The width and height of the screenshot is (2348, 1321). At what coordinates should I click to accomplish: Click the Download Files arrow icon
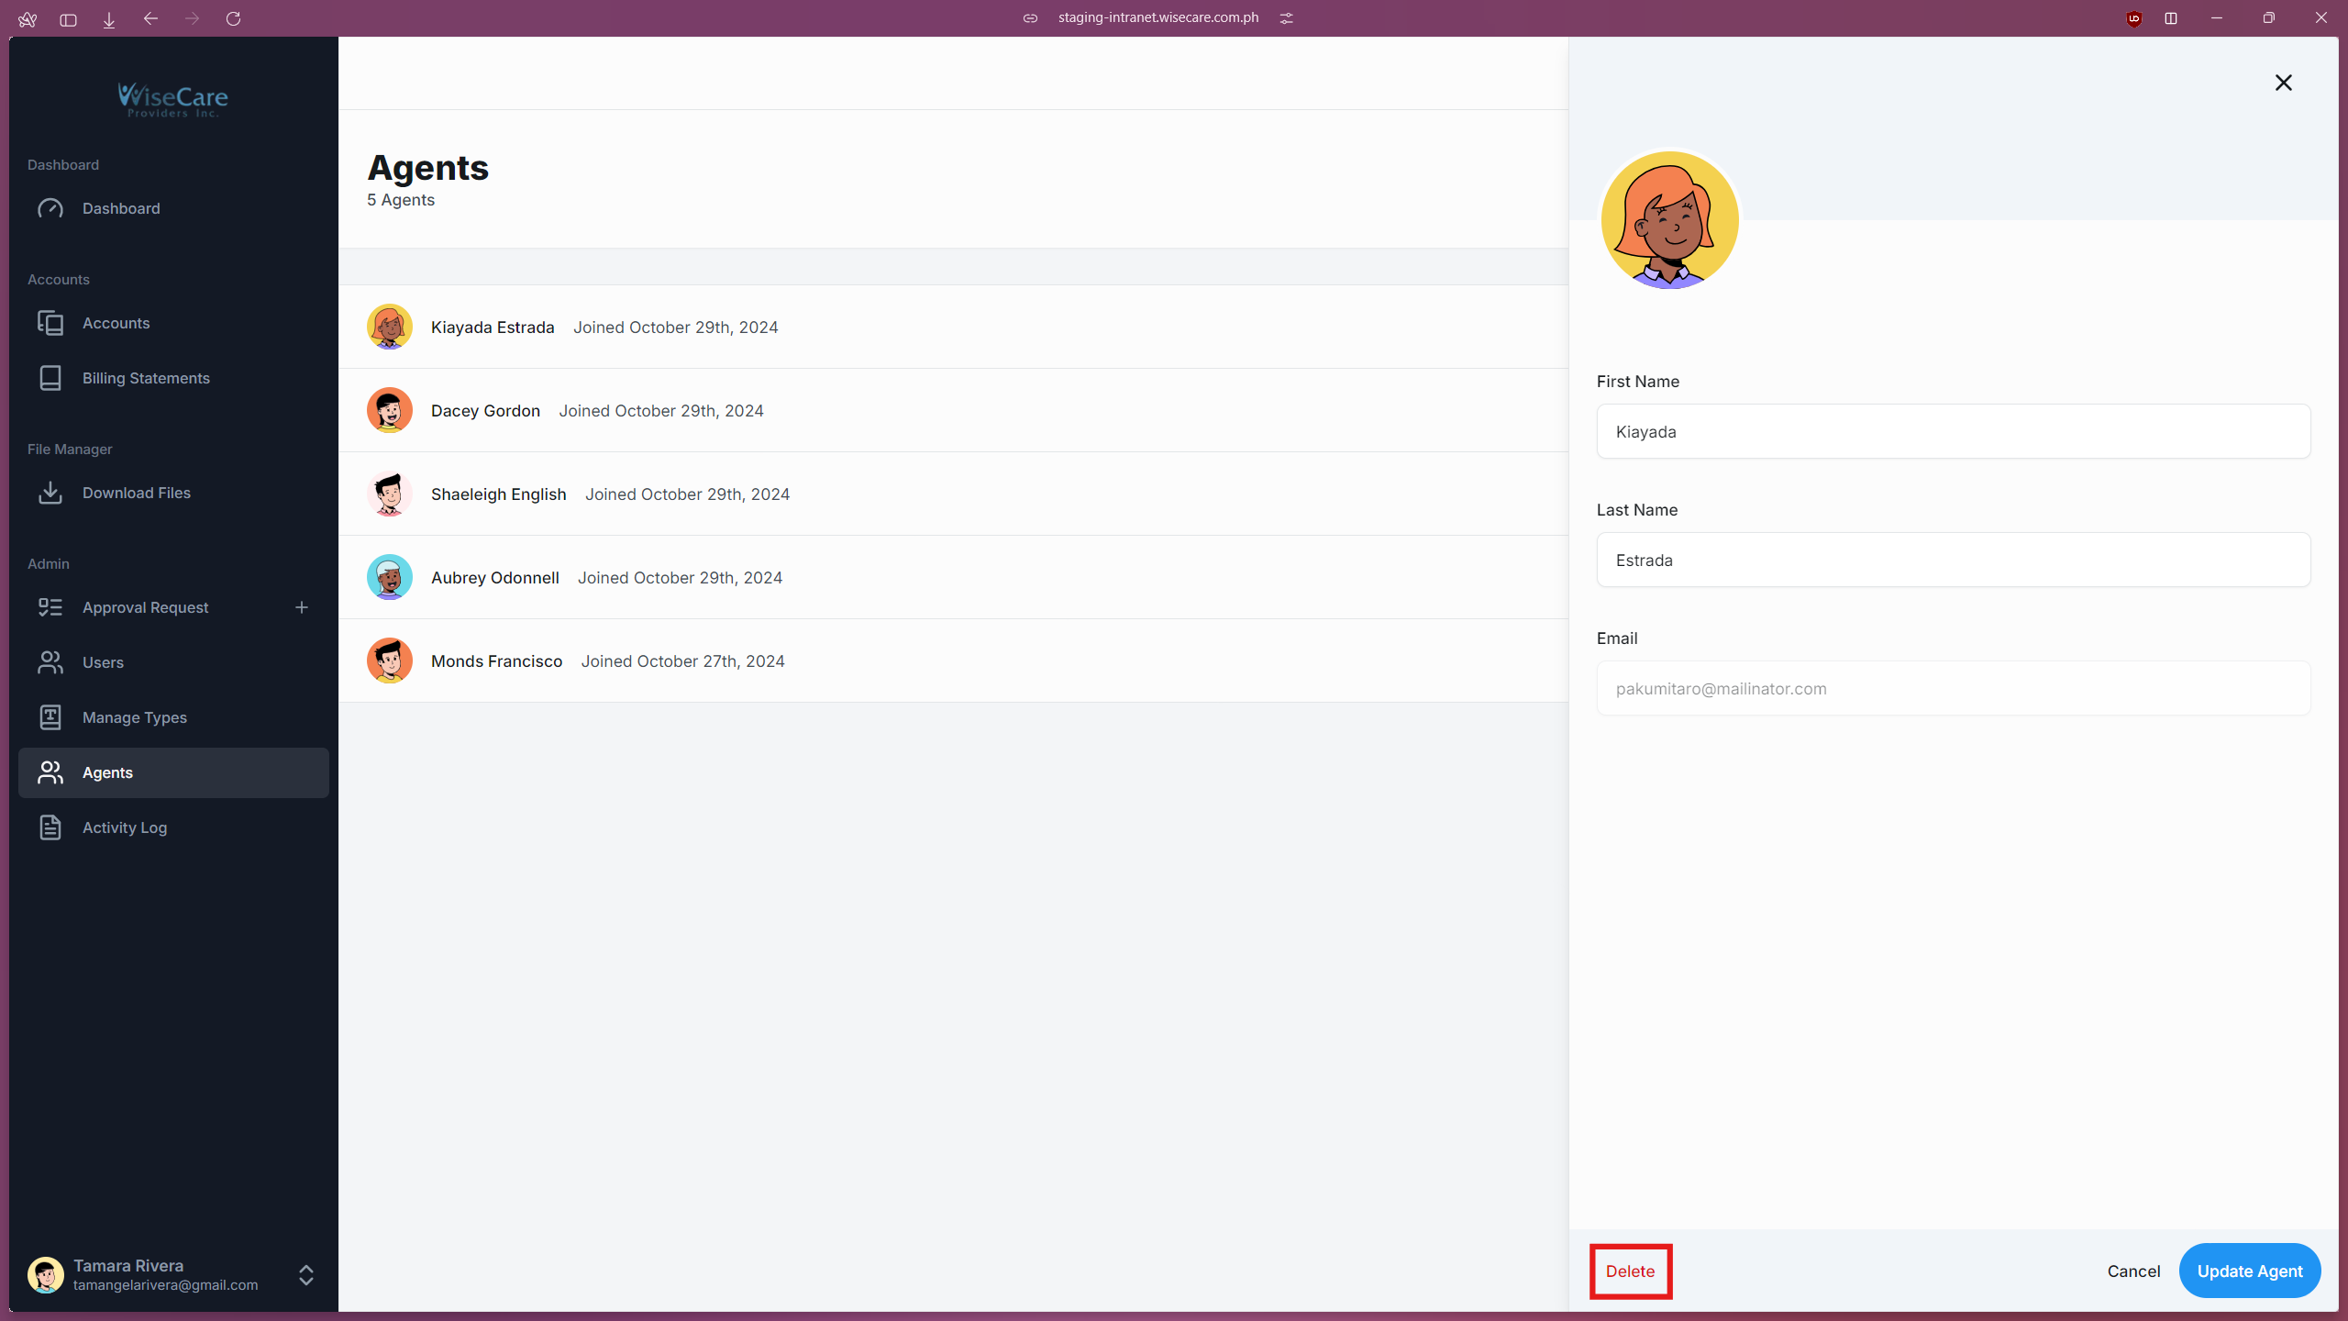pyautogui.click(x=50, y=493)
